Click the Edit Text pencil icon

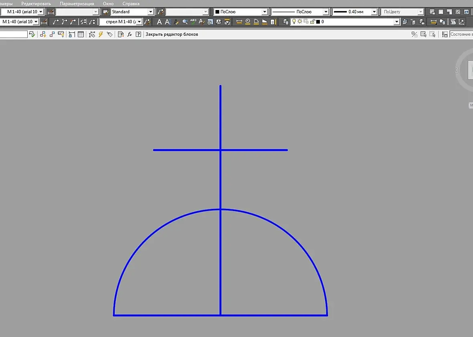(176, 22)
